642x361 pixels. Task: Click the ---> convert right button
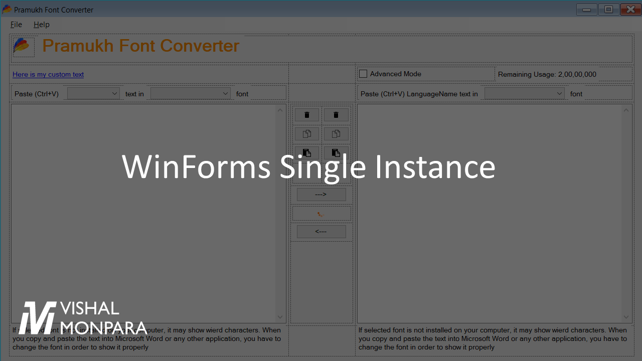point(322,194)
